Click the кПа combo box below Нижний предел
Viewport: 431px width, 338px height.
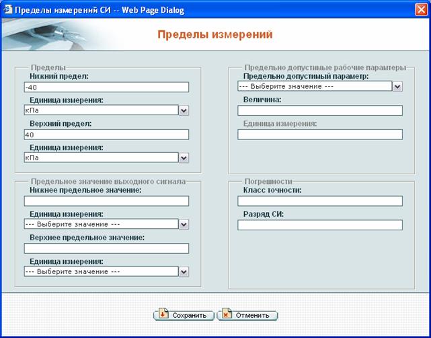click(101, 110)
